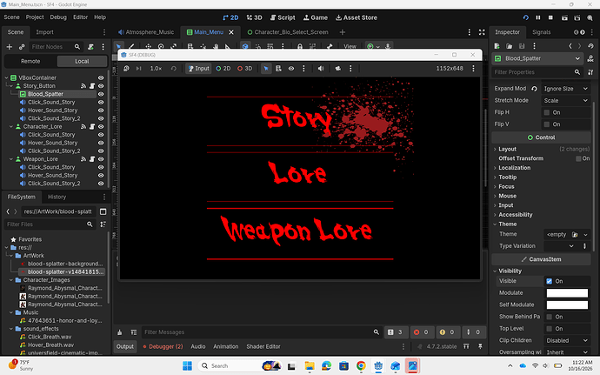
Task: Click the instance scene link icon
Action: coord(22,47)
